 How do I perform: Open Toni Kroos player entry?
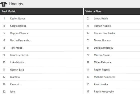[x=41, y=48]
